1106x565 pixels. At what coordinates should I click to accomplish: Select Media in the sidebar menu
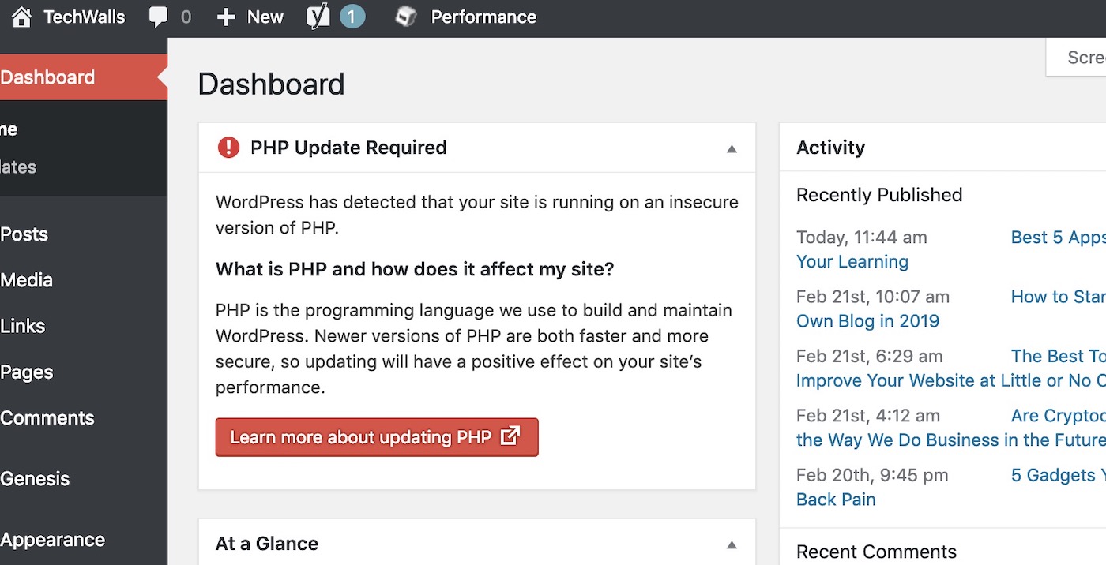pos(27,280)
